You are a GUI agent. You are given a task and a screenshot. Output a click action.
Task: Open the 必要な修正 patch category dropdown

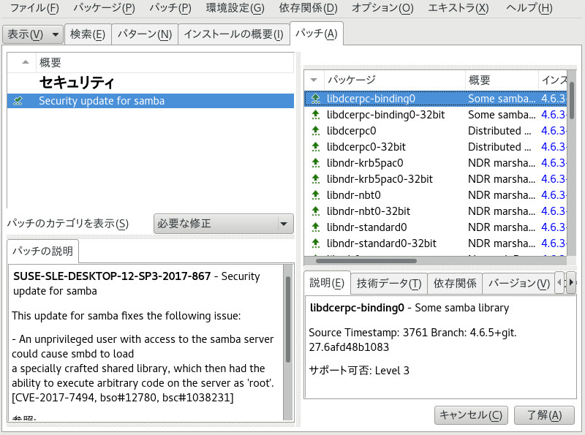[x=224, y=224]
